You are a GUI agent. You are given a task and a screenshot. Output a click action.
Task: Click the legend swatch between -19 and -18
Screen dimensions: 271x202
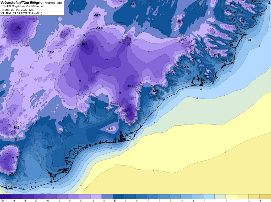pyautogui.click(x=17, y=197)
